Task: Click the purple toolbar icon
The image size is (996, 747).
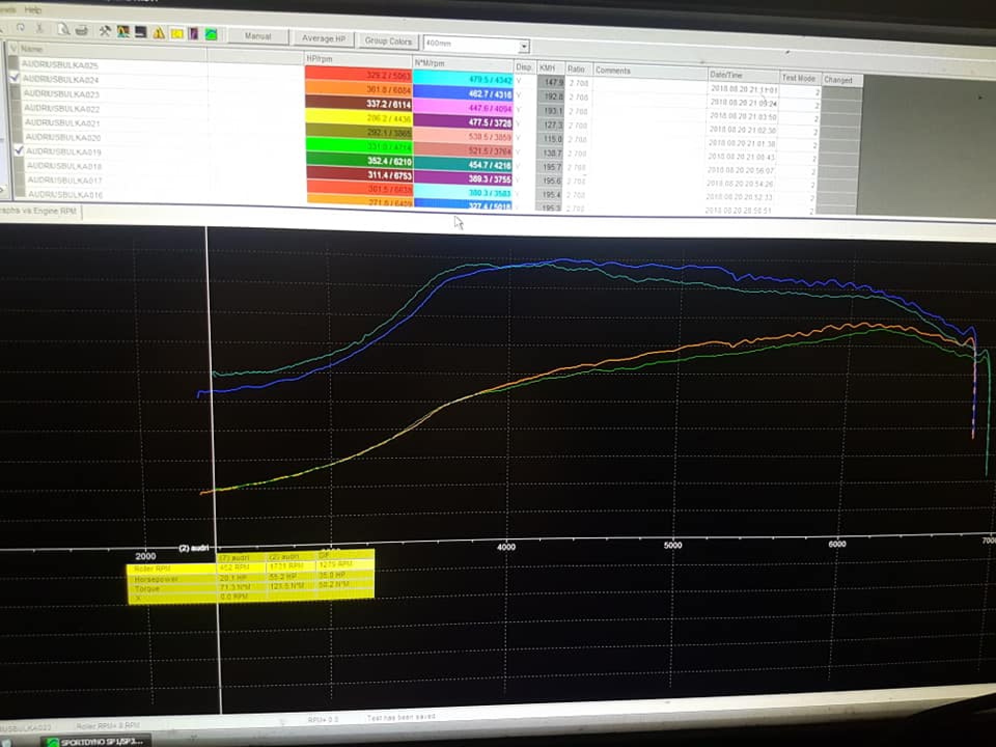Action: (193, 34)
